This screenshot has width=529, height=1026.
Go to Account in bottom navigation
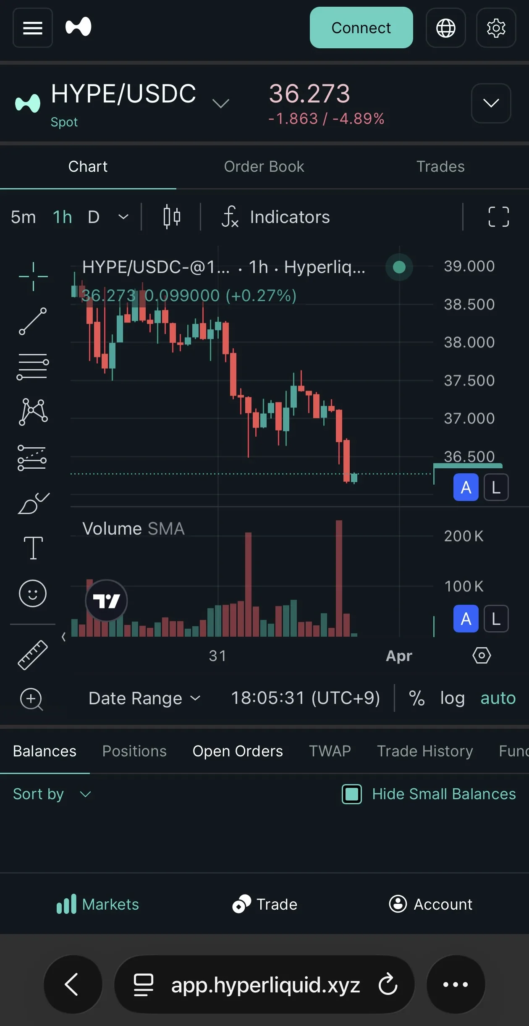pyautogui.click(x=431, y=904)
